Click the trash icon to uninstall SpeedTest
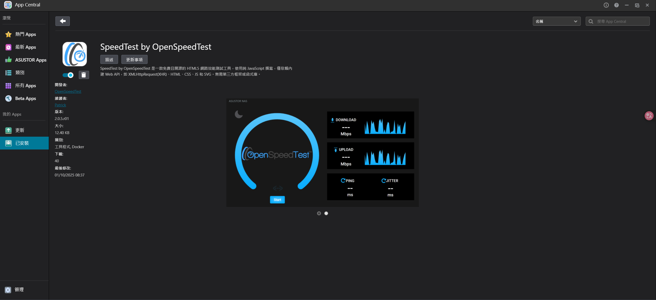The height and width of the screenshot is (300, 656). 84,75
